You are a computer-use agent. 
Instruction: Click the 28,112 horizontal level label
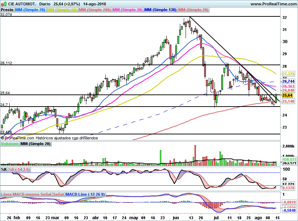(6, 63)
